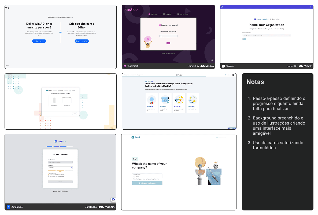The image size is (318, 215).
Task: Open the Bubble Welcome menu item
Action: pyautogui.click(x=126, y=75)
